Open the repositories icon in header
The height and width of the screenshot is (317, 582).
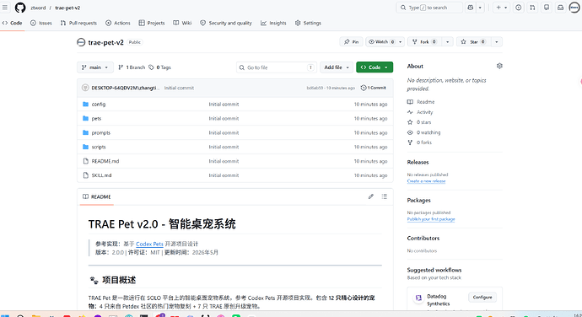coord(547,8)
